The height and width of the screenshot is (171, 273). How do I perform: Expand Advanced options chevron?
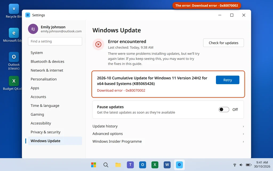(243, 134)
